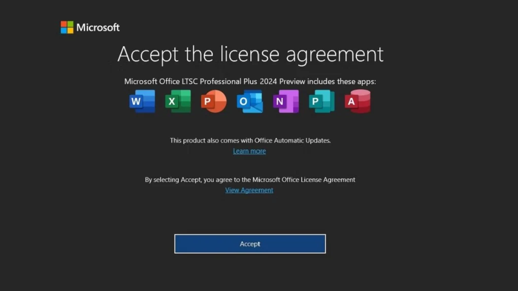Image resolution: width=518 pixels, height=291 pixels.
Task: Click the Access app icon
Action: (358, 101)
